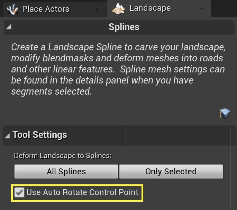This screenshot has height=210, width=237.
Task: Close the Landscape tab
Action: (x=202, y=8)
